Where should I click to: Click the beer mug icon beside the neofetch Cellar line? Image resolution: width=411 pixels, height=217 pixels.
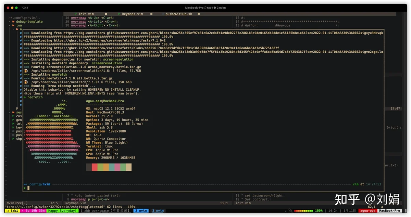(26, 82)
